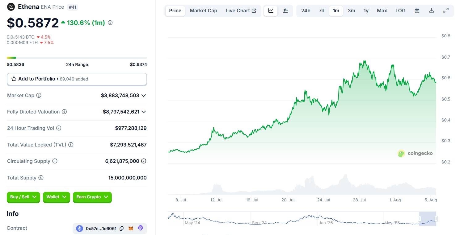The height and width of the screenshot is (235, 460).
Task: Select the 3m time range
Action: coord(352,11)
